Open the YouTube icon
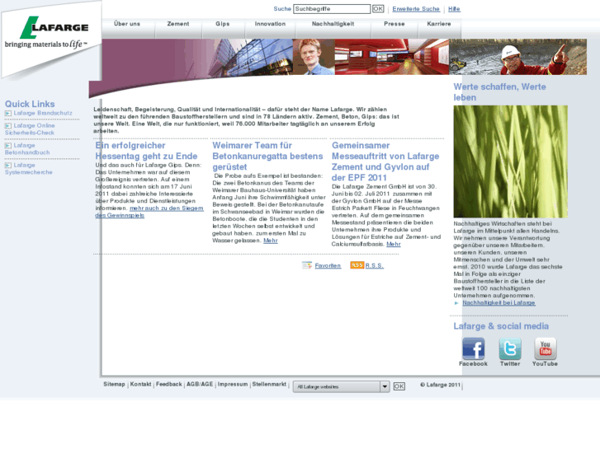The image size is (600, 449). (x=546, y=348)
